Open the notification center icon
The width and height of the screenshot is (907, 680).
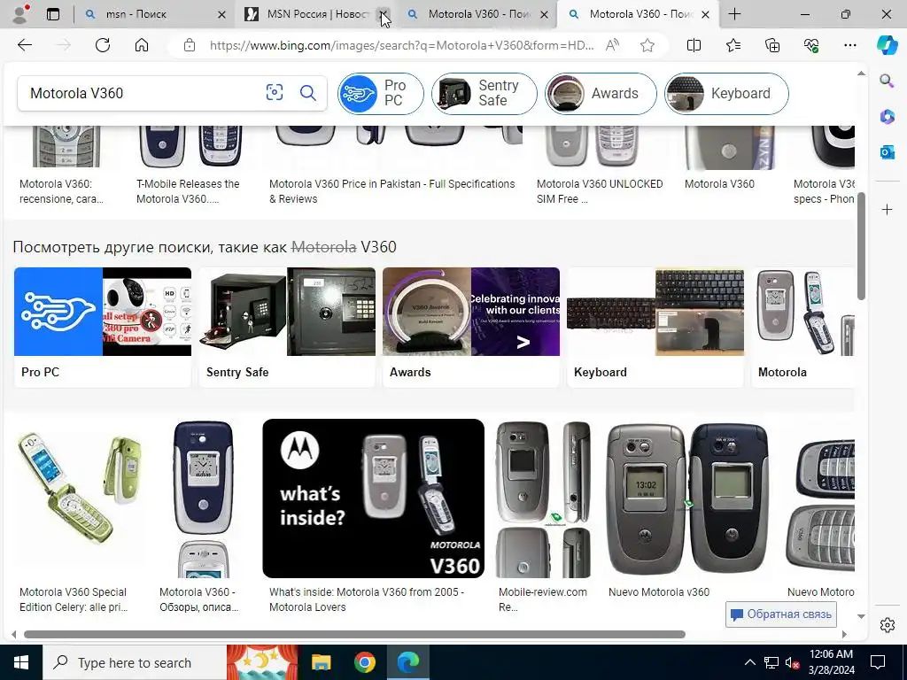tap(878, 662)
